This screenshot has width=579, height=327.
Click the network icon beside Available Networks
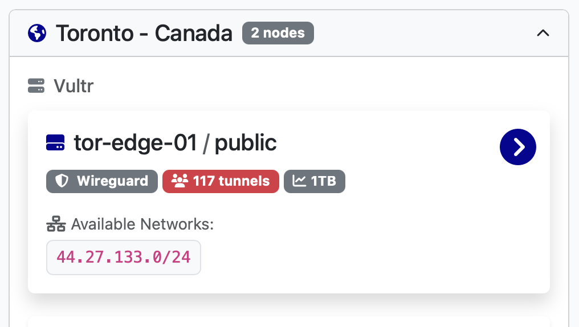tap(56, 224)
